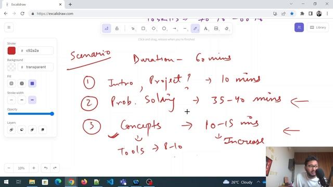Select the freehand Draw pencil tool
This screenshot has width=333, height=187.
click(x=195, y=29)
